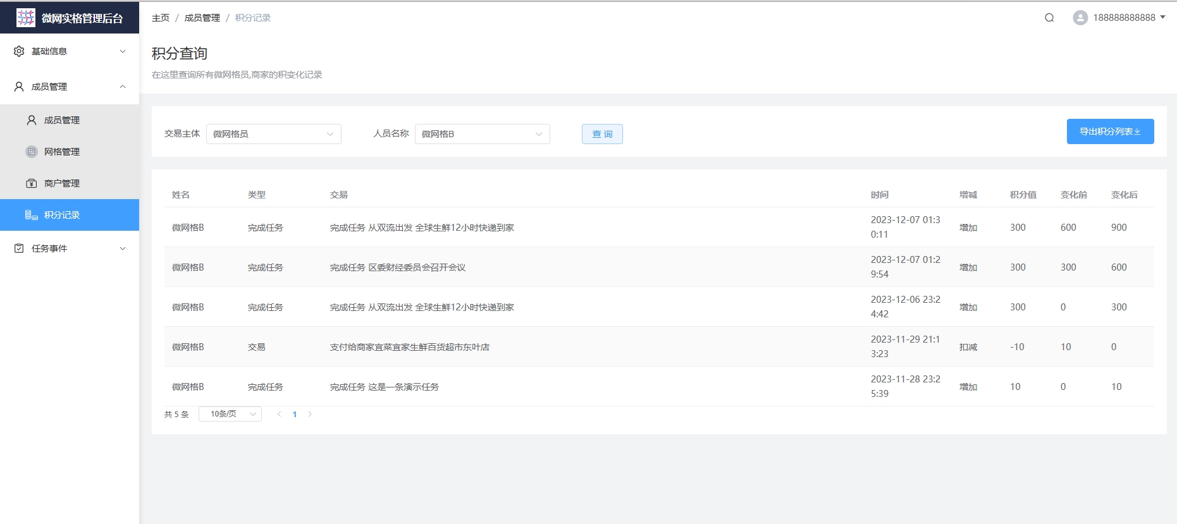This screenshot has width=1177, height=524.
Task: Open the 人员名称 dropdown
Action: coord(482,134)
